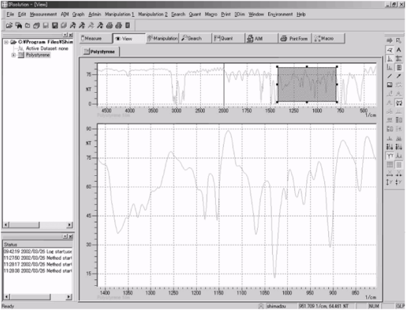The height and width of the screenshot is (310, 406).
Task: Open the Manipulation 1 menu
Action: click(x=119, y=14)
